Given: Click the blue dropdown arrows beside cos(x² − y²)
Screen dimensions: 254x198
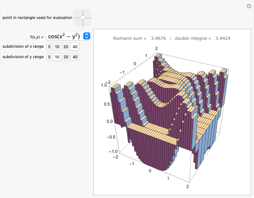Looking at the screenshot, I should coord(87,36).
